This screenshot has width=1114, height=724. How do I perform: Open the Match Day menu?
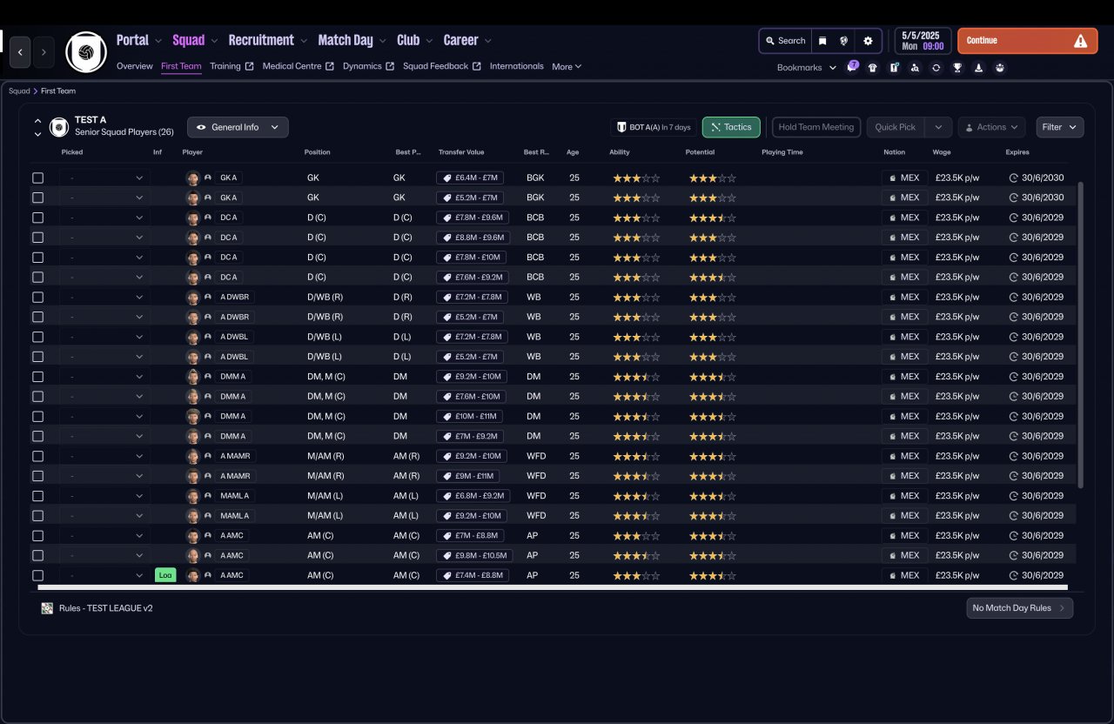click(352, 40)
